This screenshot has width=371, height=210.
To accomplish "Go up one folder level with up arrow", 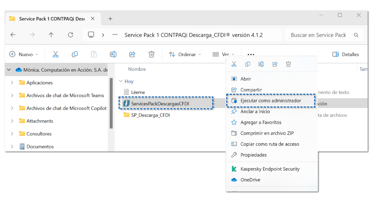I will 51,35.
